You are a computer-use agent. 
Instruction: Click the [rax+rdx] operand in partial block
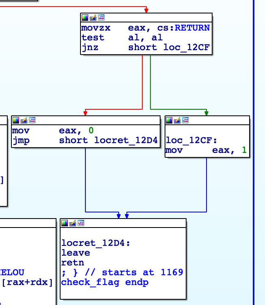click(x=27, y=282)
